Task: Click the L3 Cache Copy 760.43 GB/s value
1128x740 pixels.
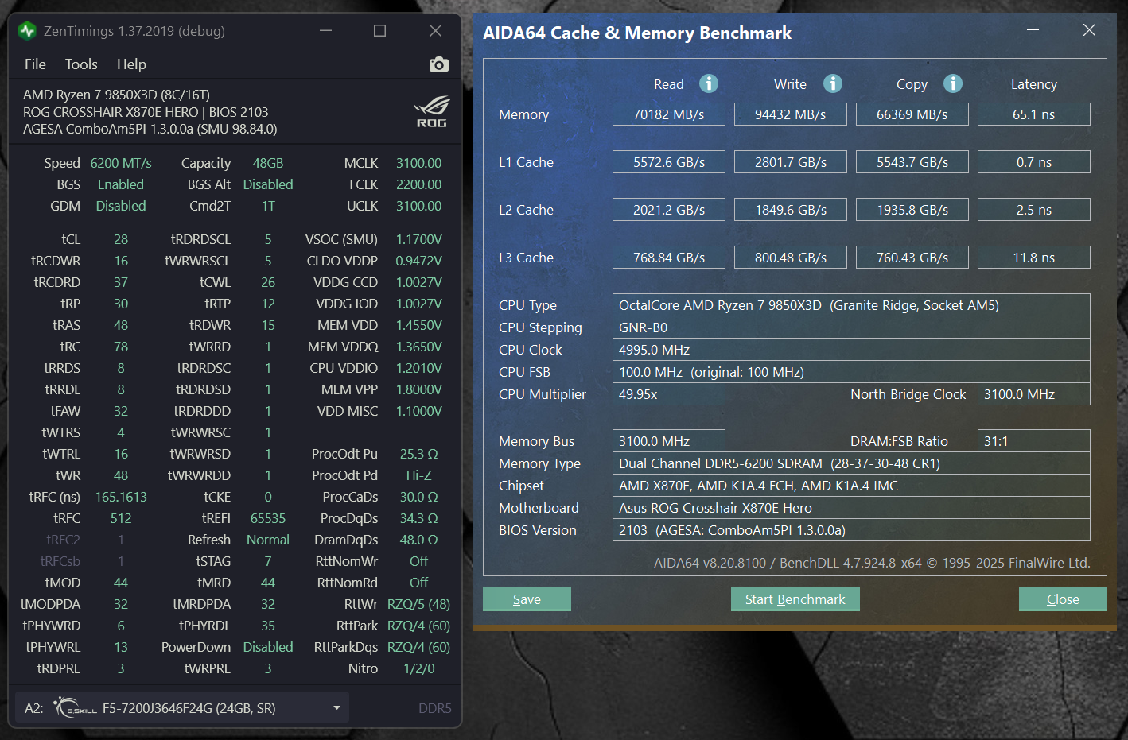Action: click(x=912, y=258)
